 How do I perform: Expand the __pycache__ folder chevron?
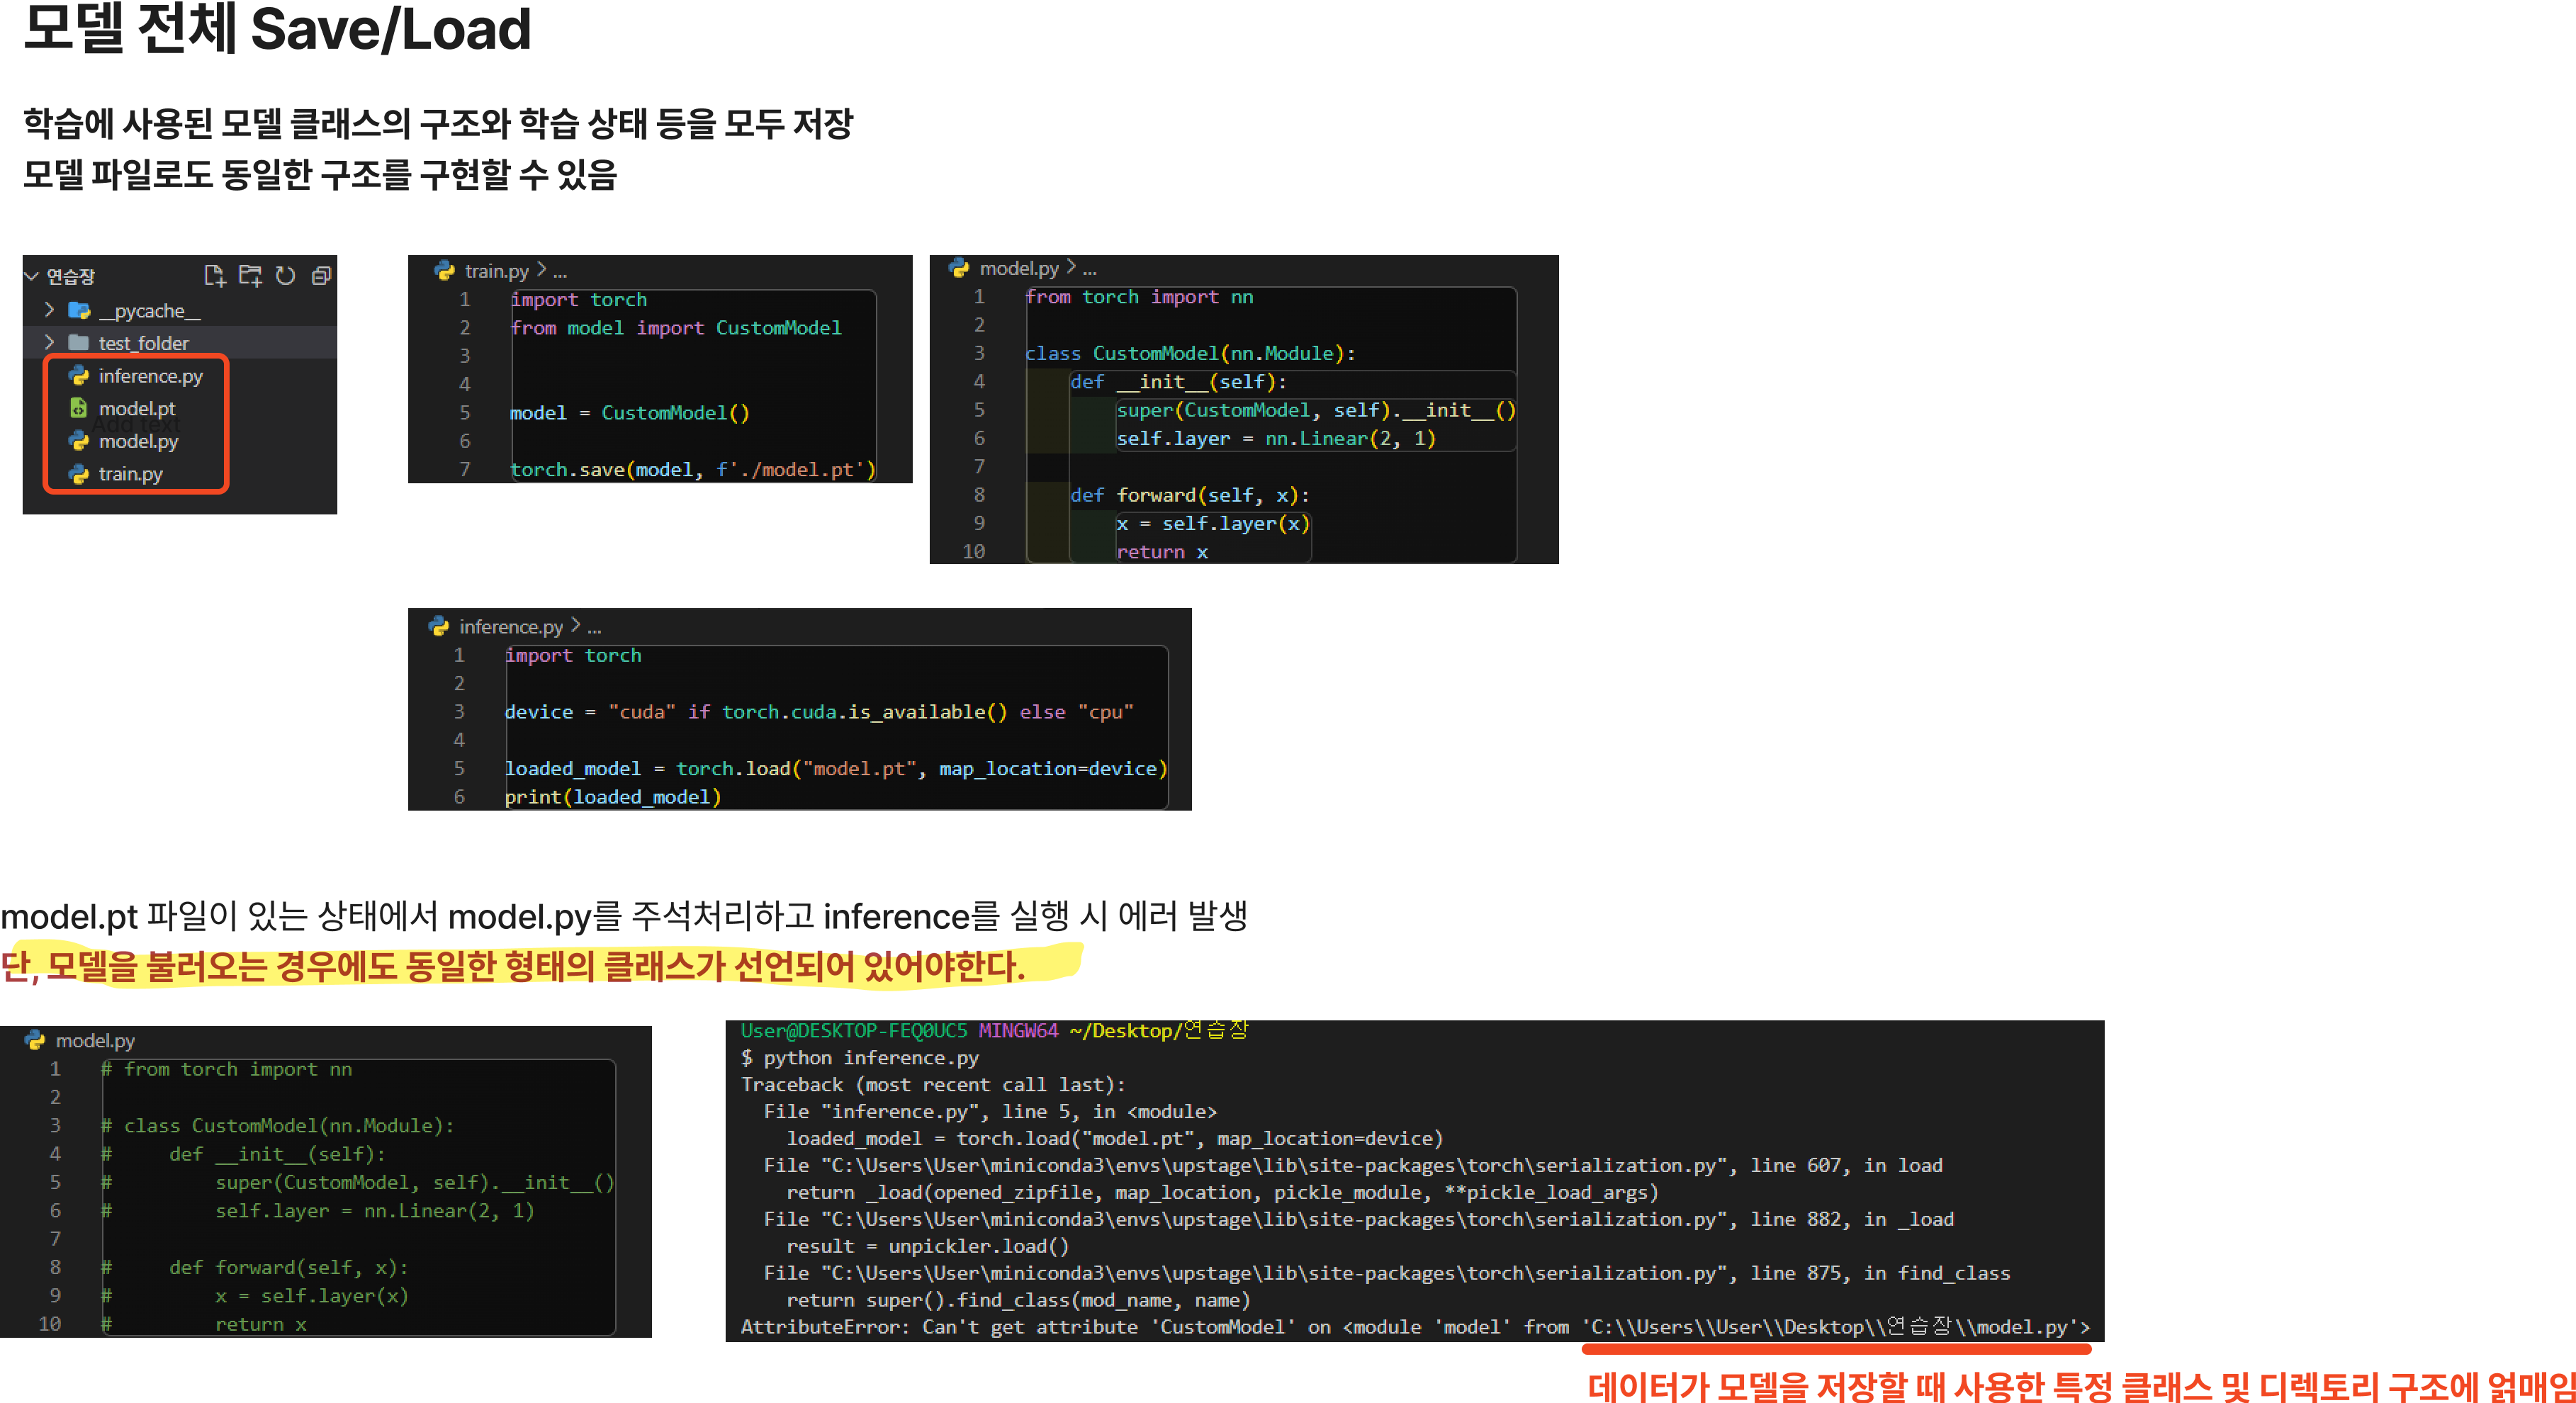coord(49,310)
